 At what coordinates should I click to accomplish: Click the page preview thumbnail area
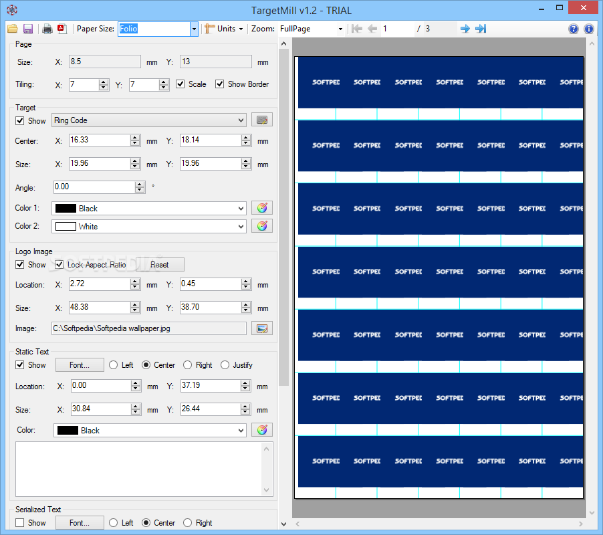tap(439, 278)
